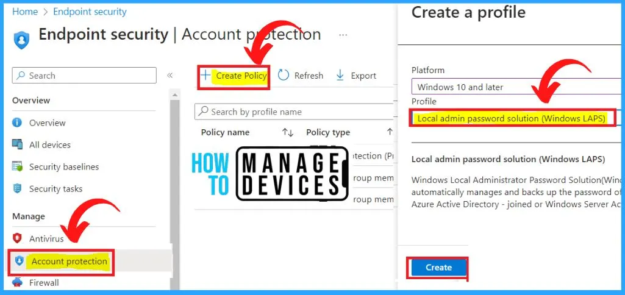
Task: Click the Endpoint security shield icon
Action: [21, 40]
